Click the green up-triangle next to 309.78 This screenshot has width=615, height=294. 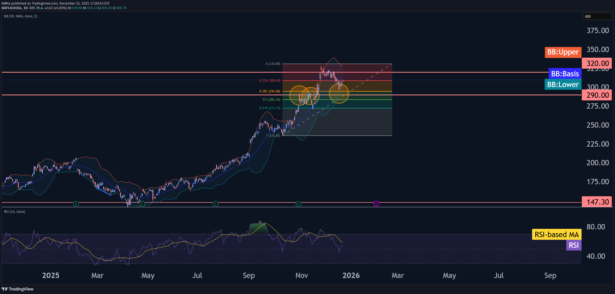(42, 8)
